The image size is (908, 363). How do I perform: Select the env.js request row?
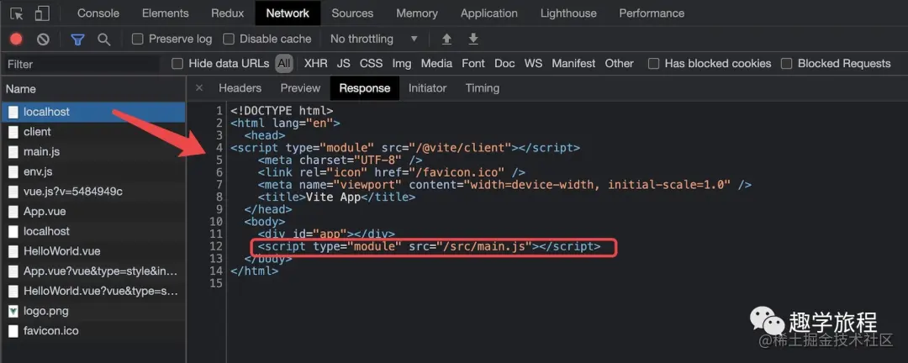92,172
